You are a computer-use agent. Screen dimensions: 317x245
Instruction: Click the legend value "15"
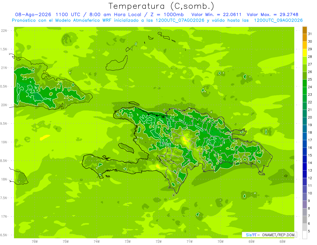tap(310, 155)
